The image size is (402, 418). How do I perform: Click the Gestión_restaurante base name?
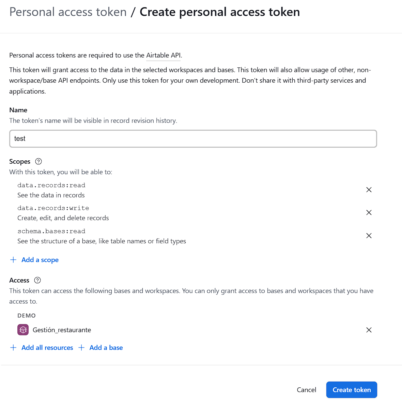62,330
